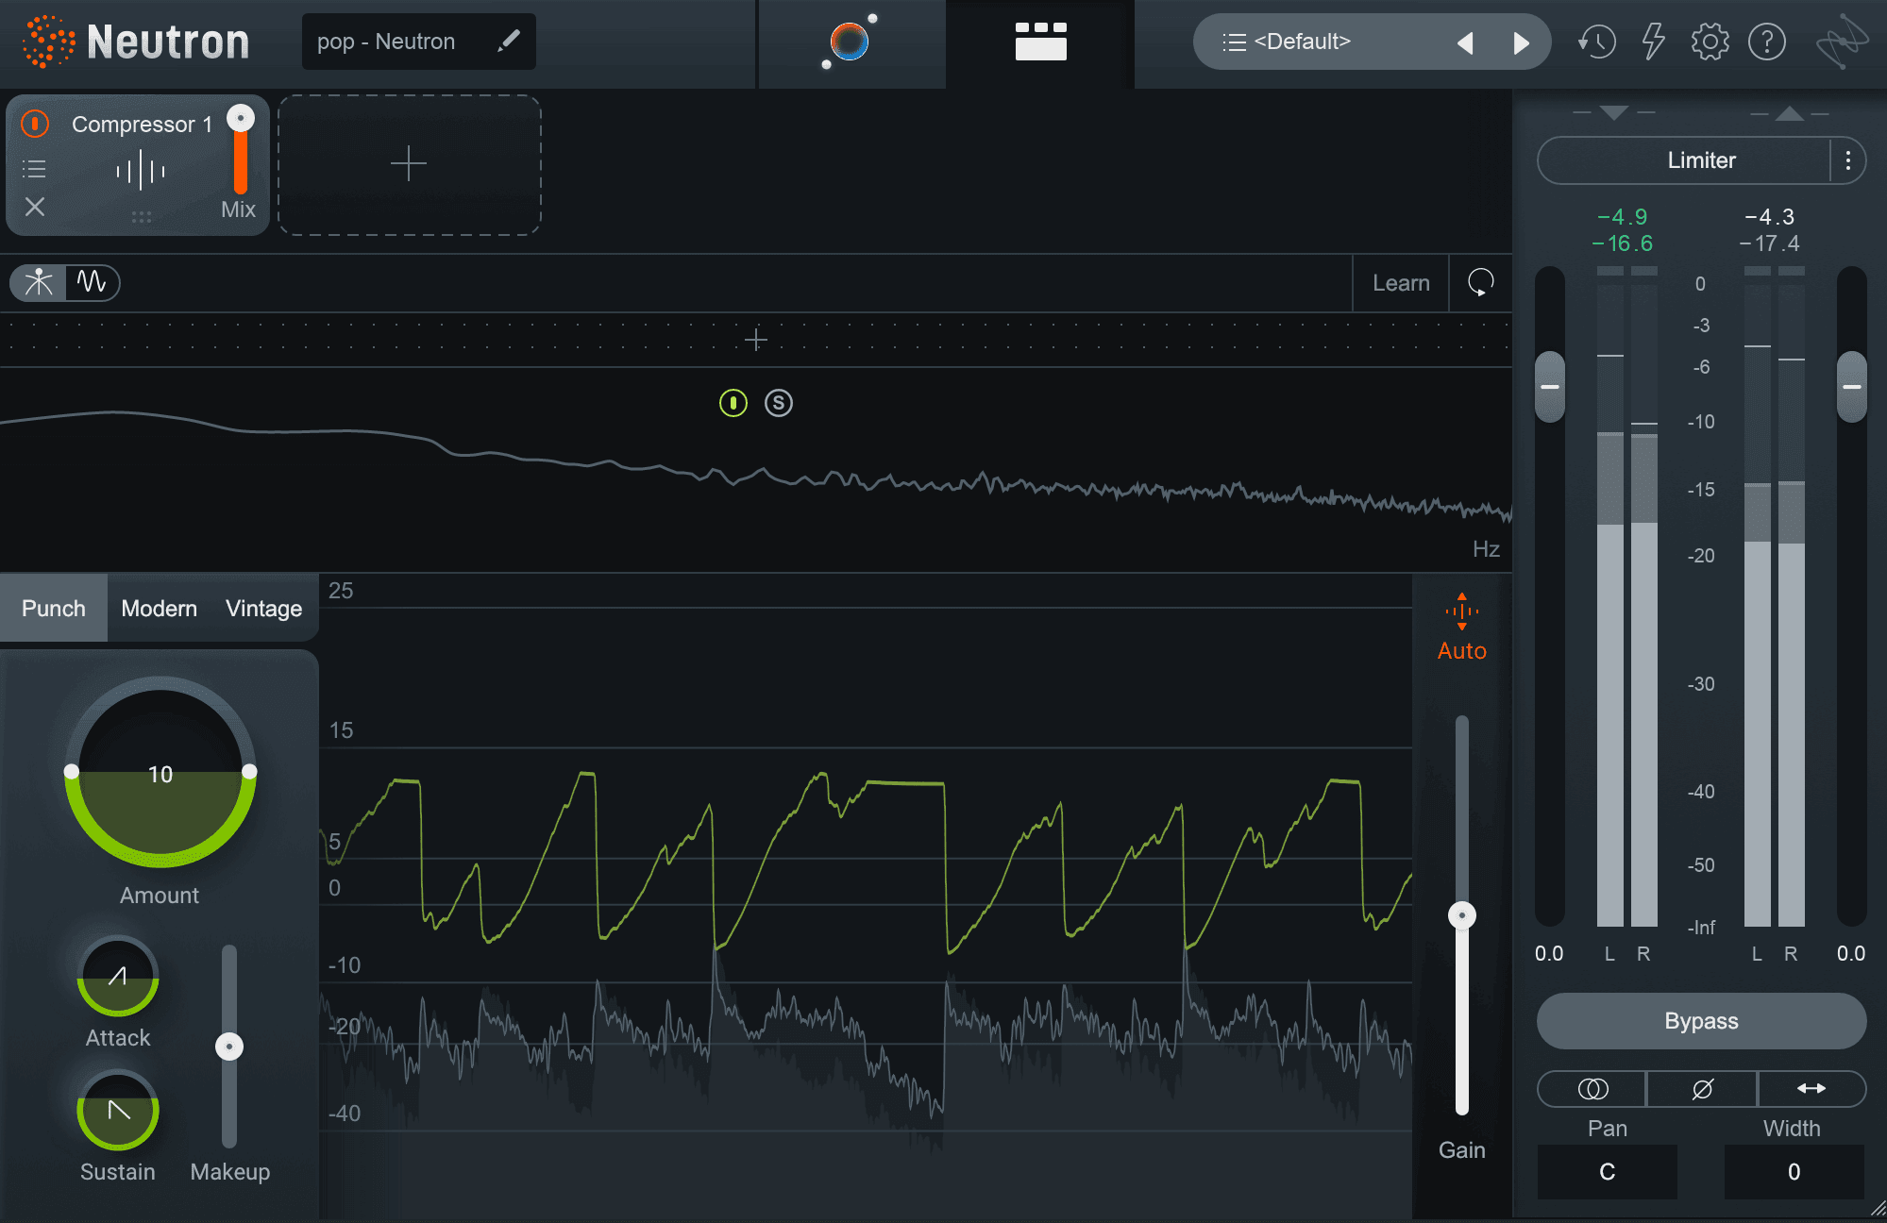The image size is (1887, 1223).
Task: Click the Attack knob
Action: pyautogui.click(x=118, y=976)
